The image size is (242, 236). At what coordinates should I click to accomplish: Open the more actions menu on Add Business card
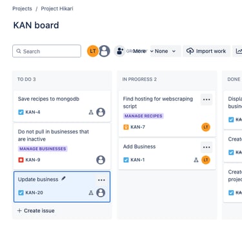[207, 147]
